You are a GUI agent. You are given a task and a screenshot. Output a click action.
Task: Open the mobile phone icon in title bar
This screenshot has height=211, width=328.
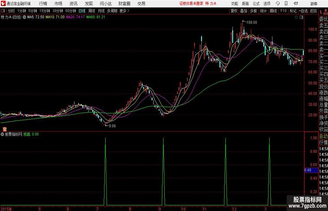click(286, 3)
